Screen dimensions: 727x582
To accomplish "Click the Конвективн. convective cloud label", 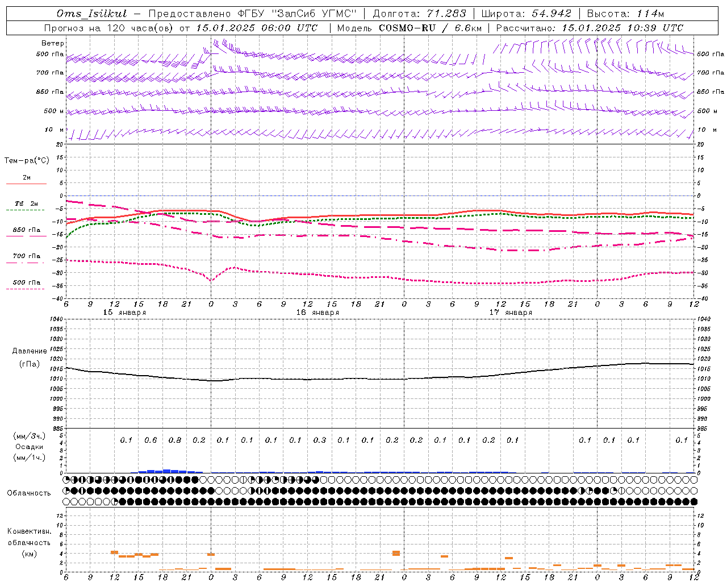I will [30, 531].
